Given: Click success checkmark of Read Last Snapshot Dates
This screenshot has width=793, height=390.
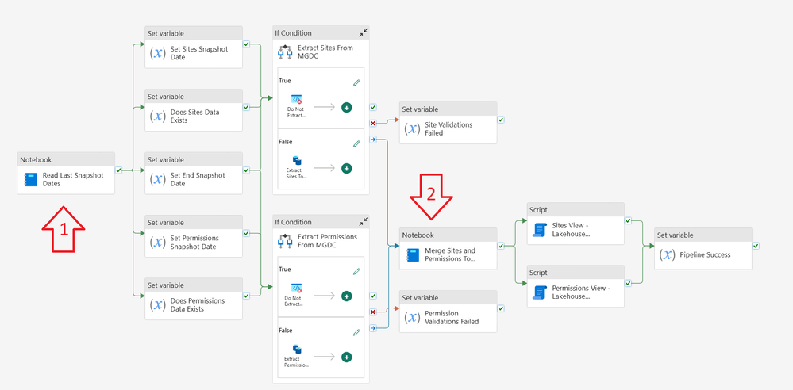Looking at the screenshot, I should click(118, 170).
